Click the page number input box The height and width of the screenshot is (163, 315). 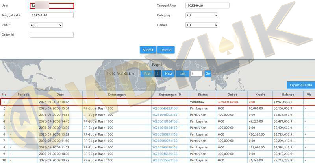click(x=196, y=73)
